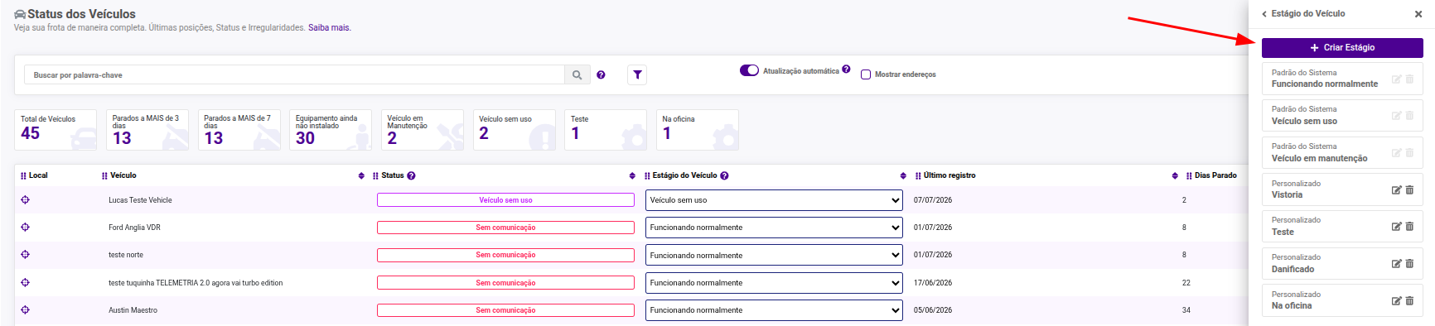Edit the Na oficina stage

pos(1396,300)
